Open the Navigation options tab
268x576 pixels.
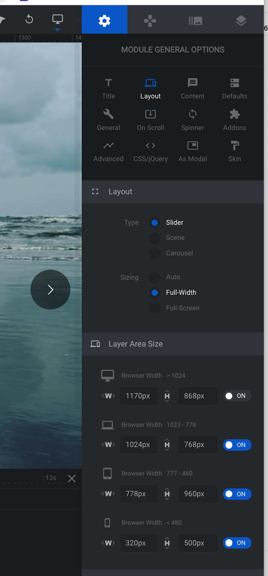[150, 21]
